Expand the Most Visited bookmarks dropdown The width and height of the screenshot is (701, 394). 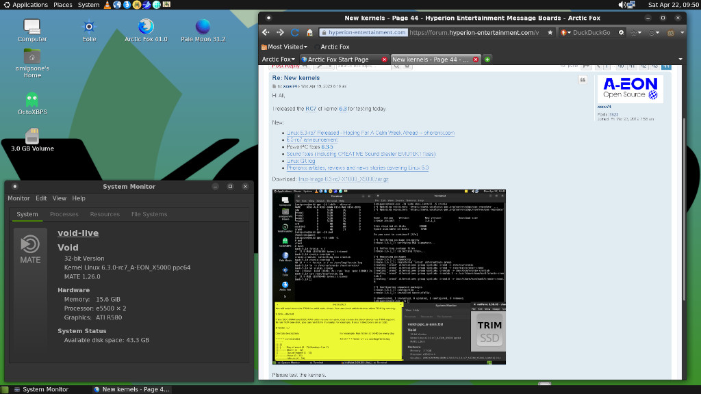click(284, 47)
